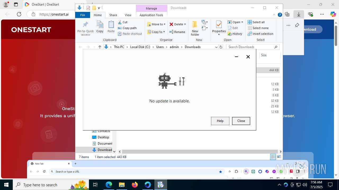Click the Copy icon in Clipboard group
This screenshot has width=339, height=190.
click(x=100, y=27)
